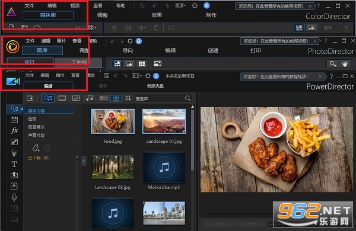Show only images filter in PowerDirector library
Screen dimensions: 356x231
pyautogui.click(x=75, y=98)
